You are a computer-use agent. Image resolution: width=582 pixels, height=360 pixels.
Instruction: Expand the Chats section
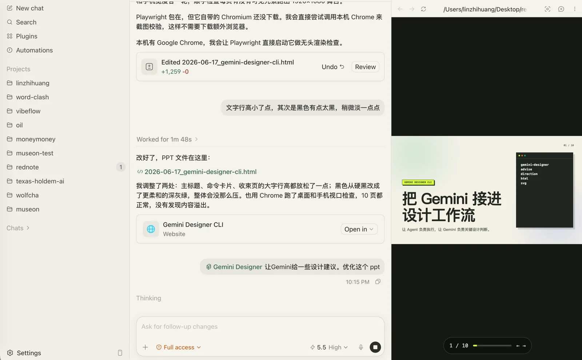click(18, 228)
